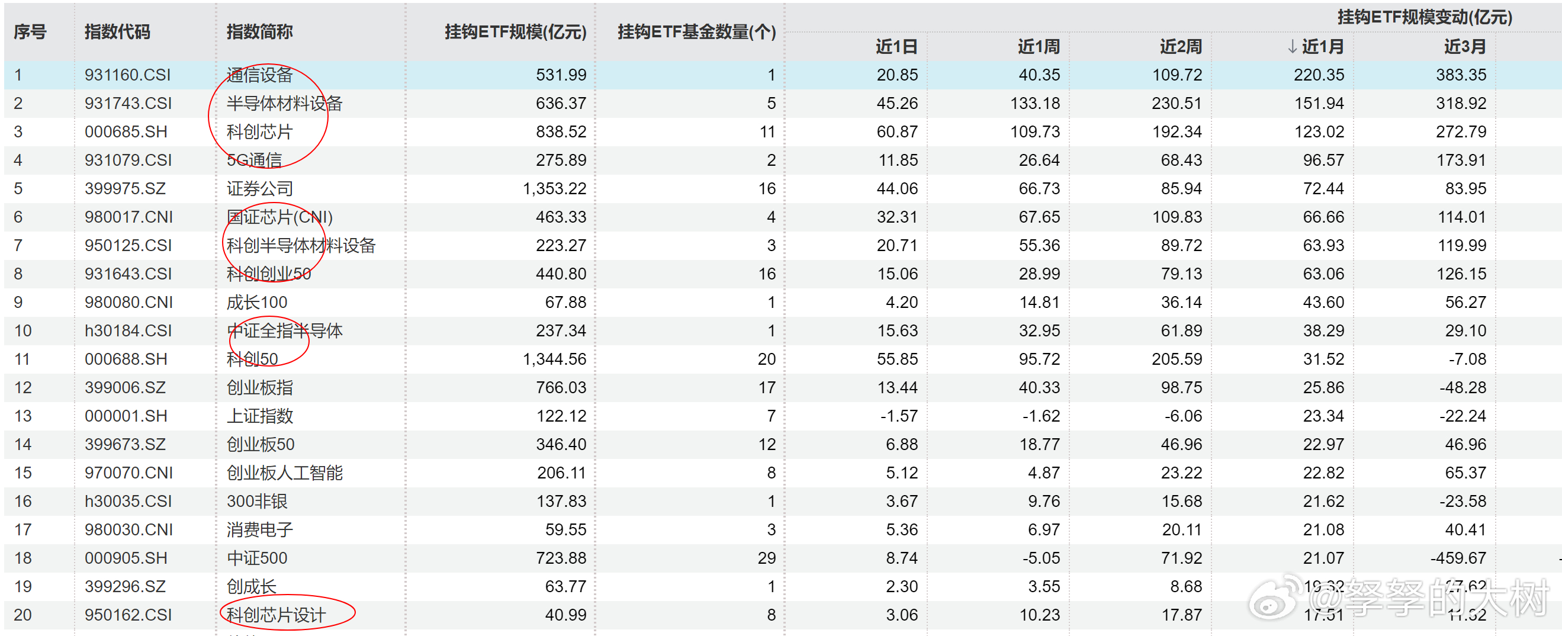Click index code 931079.CSI

(128, 160)
